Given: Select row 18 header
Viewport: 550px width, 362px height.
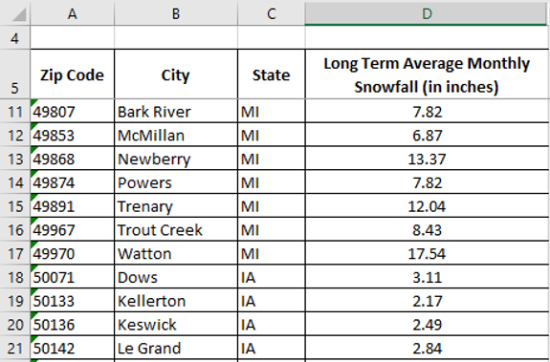Looking at the screenshot, I should [x=14, y=277].
